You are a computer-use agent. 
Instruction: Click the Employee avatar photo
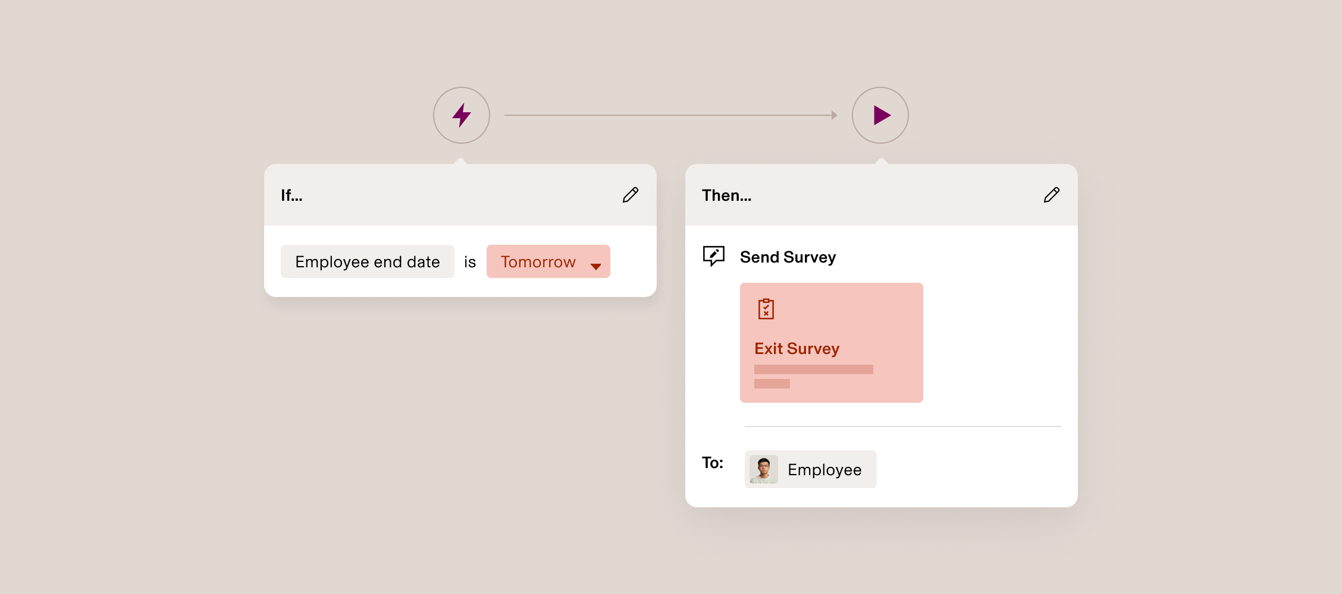tap(763, 469)
